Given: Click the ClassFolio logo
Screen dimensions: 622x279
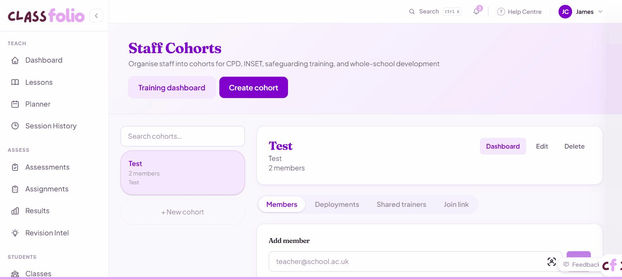Looking at the screenshot, I should 46,16.
